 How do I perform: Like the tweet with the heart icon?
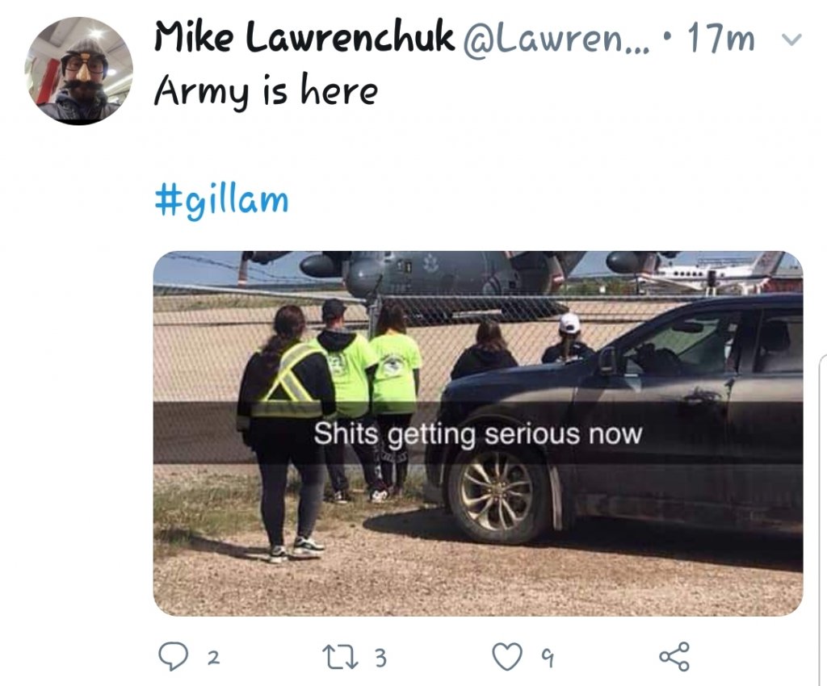(507, 656)
